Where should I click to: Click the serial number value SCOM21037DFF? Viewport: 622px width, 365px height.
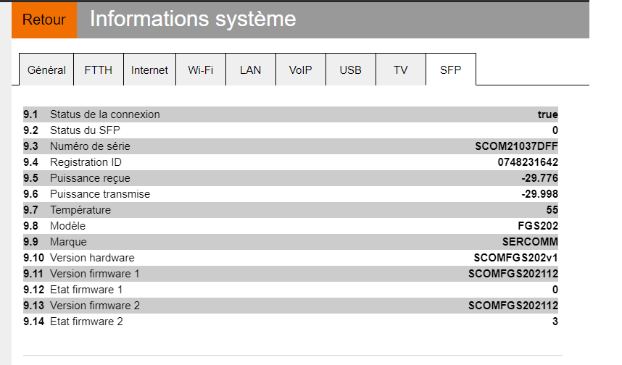(516, 146)
